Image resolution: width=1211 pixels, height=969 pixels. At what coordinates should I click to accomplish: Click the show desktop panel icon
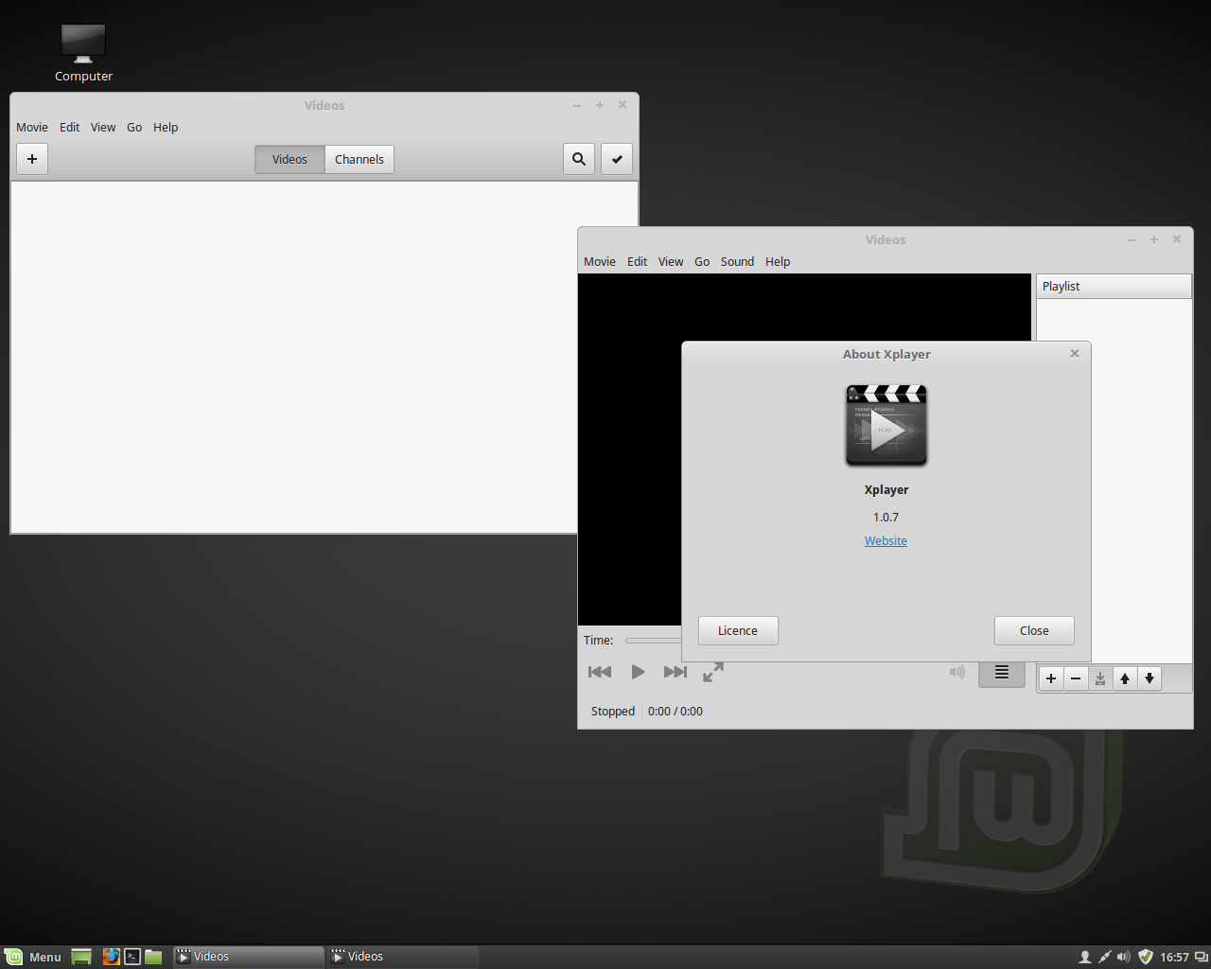[x=81, y=957]
